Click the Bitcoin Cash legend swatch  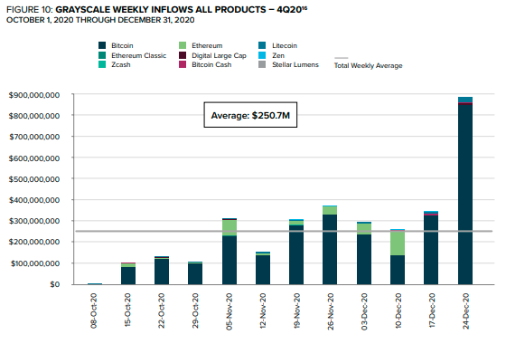tap(183, 64)
